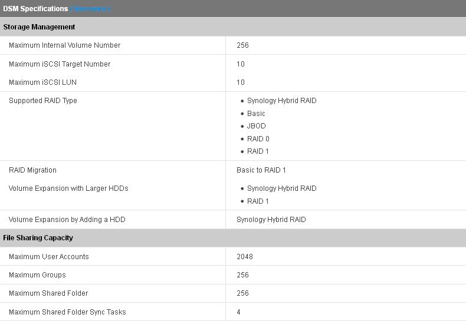Click the Maximum iSCSI LUN label
The height and width of the screenshot is (321, 466).
42,82
